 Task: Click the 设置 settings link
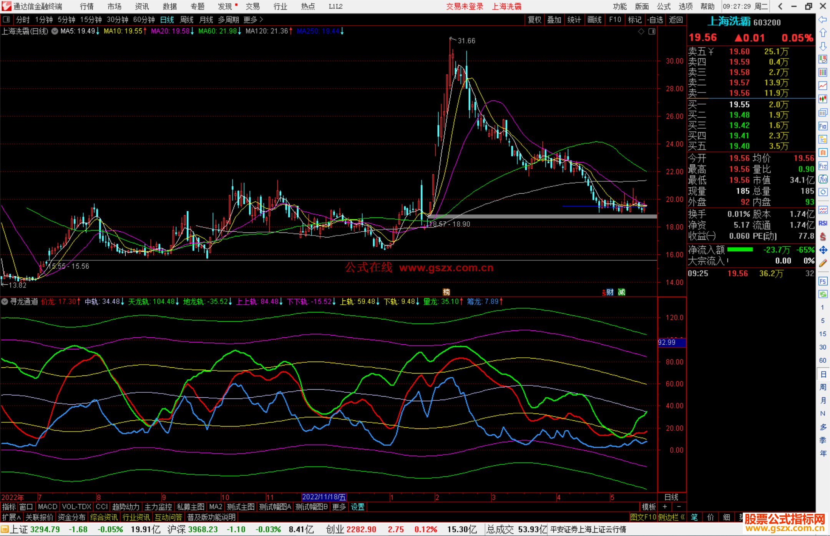(x=357, y=507)
